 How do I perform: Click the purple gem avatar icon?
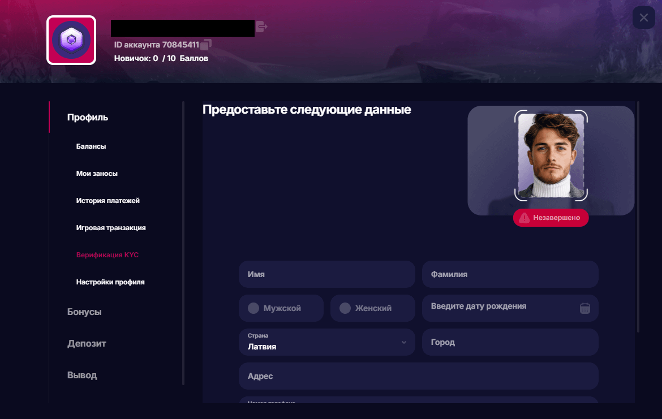(71, 40)
